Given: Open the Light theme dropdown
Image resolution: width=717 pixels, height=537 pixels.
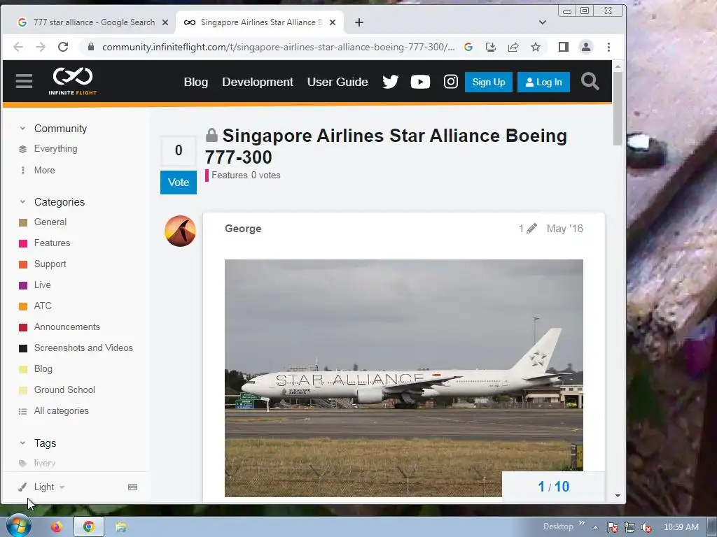Looking at the screenshot, I should coord(43,487).
